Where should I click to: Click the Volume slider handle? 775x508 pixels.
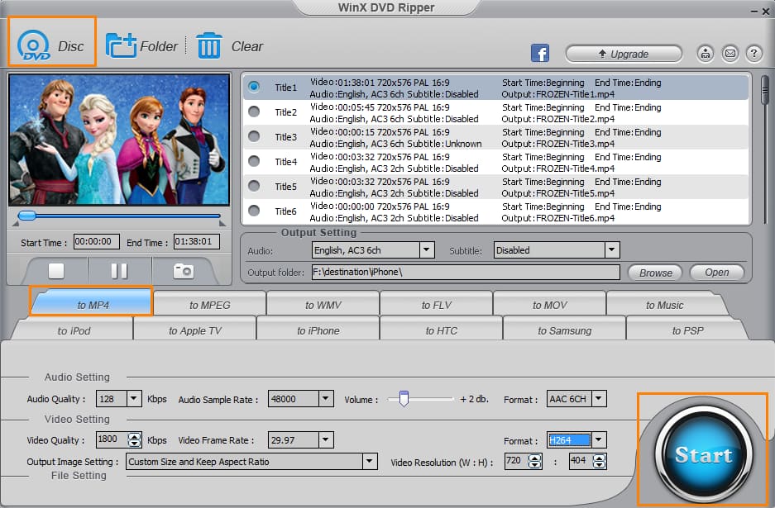[x=404, y=398]
